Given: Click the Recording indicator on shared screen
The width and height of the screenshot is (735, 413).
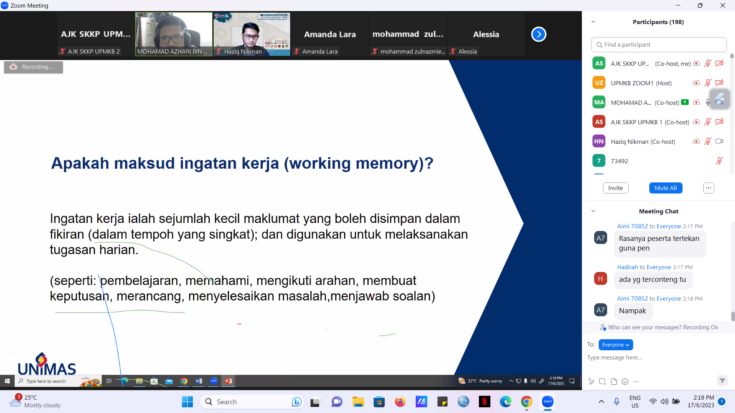Looking at the screenshot, I should (33, 67).
